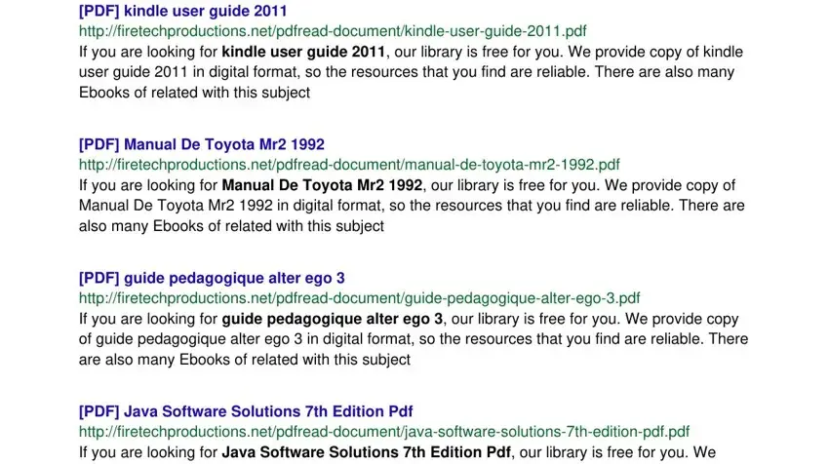The image size is (829, 464).
Task: Open the '[PDF] guide pedagogique alter ego 3' title
Action: point(212,278)
